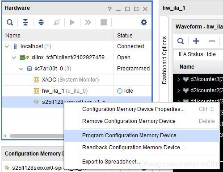
Task: Click Programmed status of xc7a100t_0
Action: point(133,69)
